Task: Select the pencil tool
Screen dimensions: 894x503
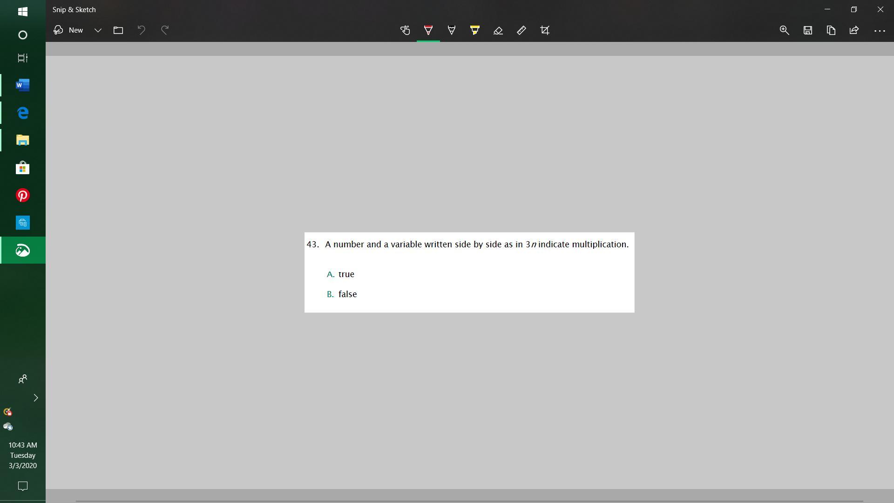Action: pos(452,30)
